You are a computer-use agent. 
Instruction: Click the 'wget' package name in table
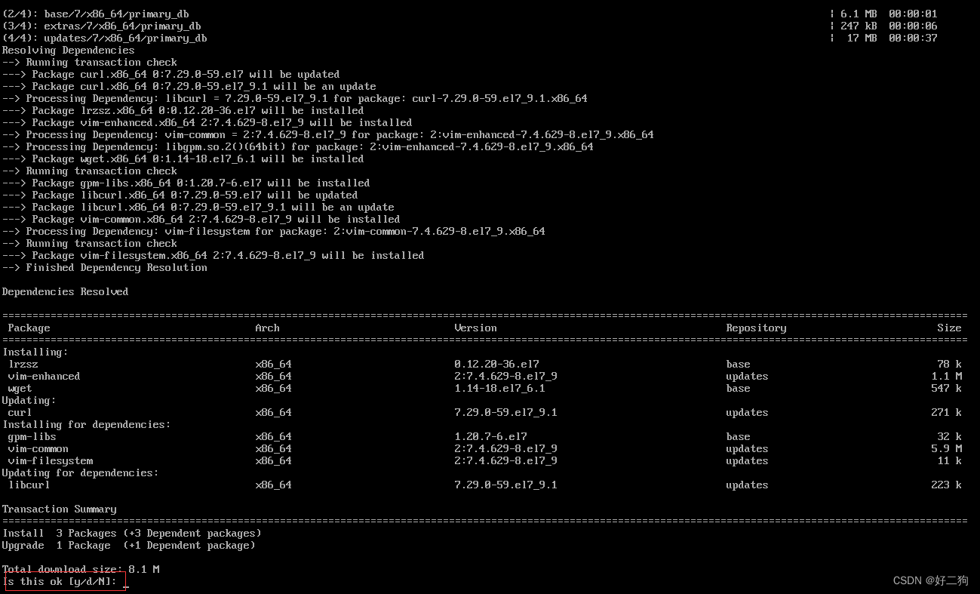pos(20,389)
